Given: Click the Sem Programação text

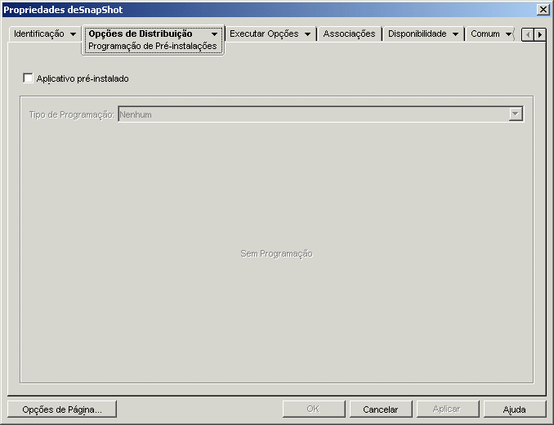Looking at the screenshot, I should coord(277,253).
